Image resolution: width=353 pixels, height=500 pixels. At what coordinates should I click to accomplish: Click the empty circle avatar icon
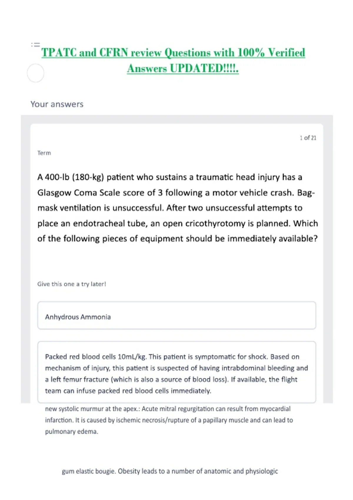[x=36, y=73]
